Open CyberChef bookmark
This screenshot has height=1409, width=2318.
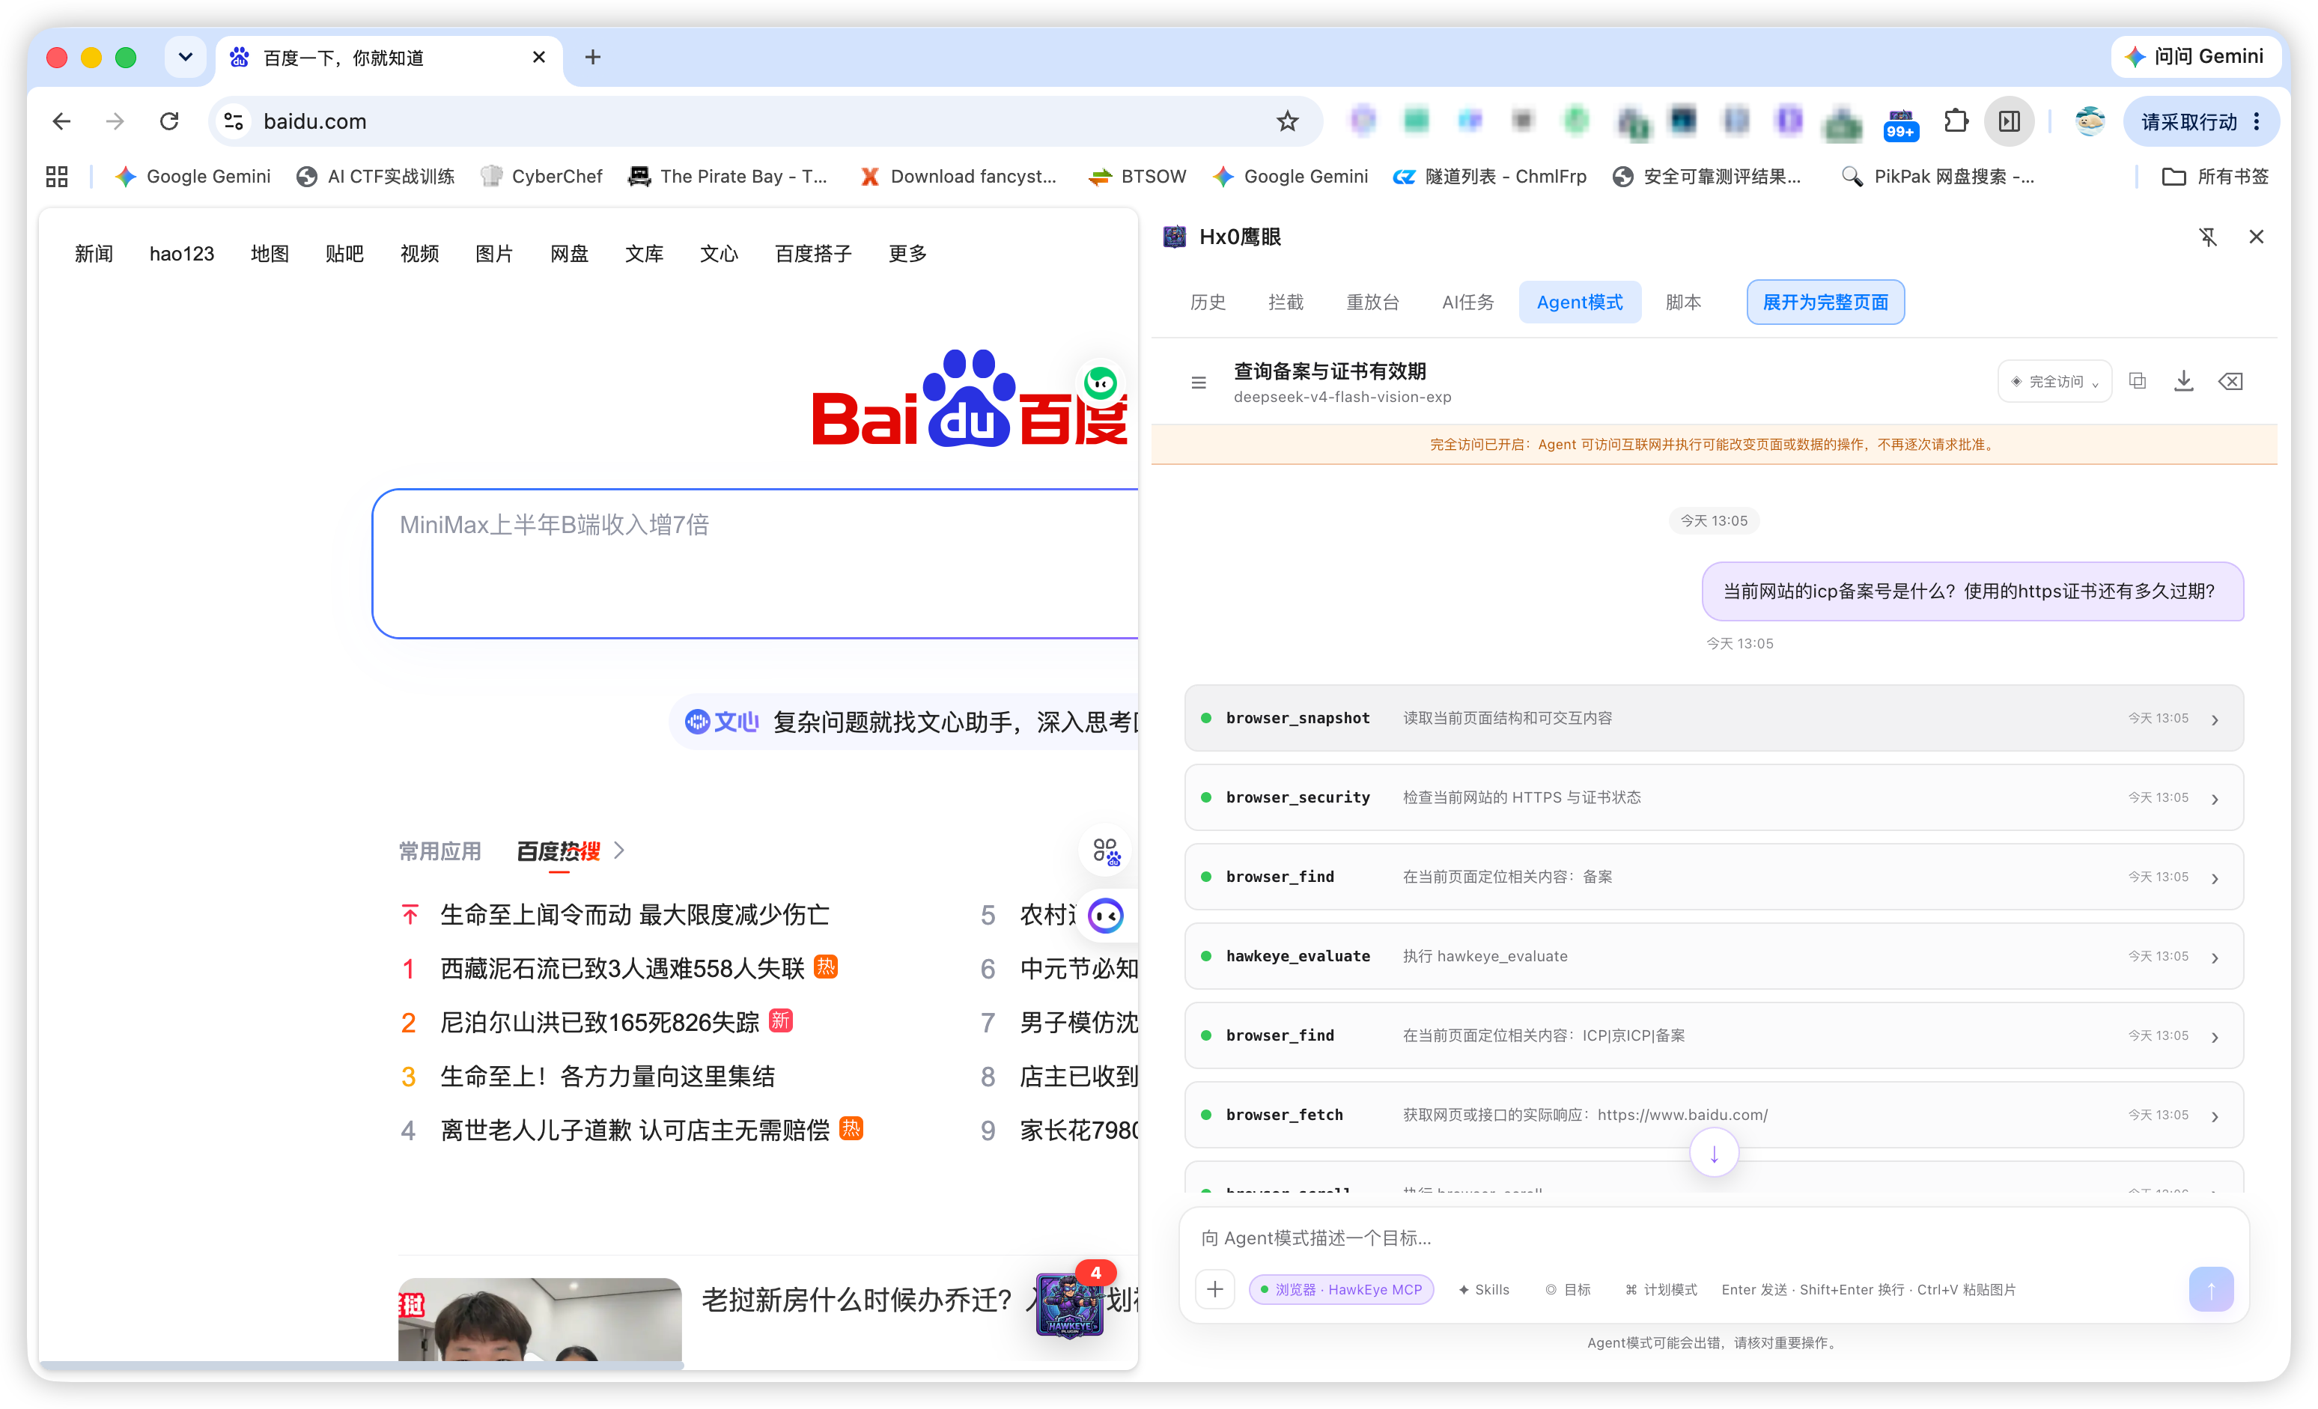click(x=542, y=176)
